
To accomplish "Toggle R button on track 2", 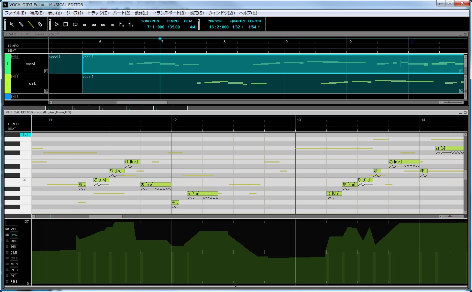I will [x=46, y=91].
